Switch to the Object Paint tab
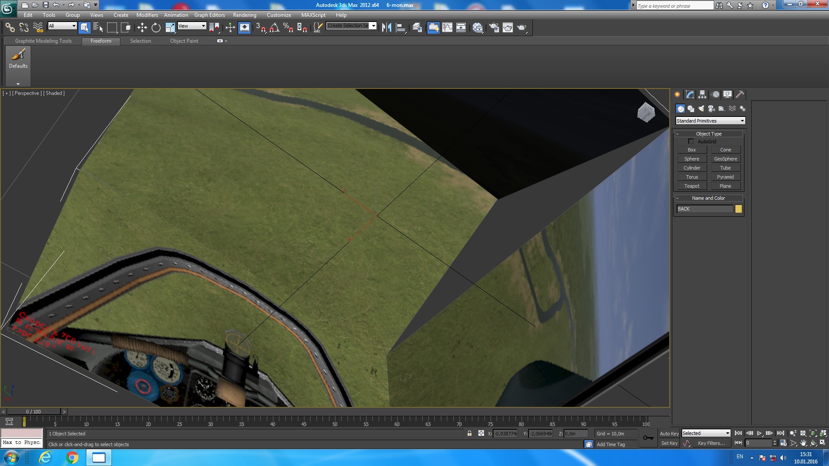 point(184,41)
